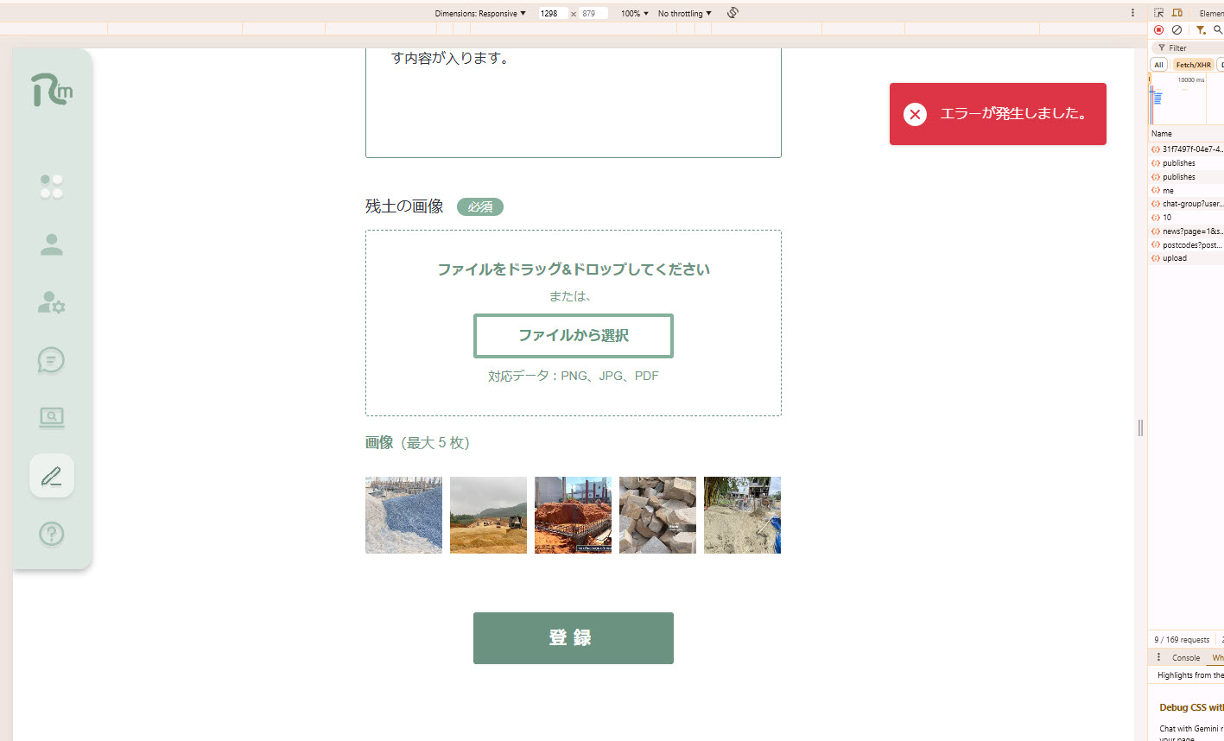Toggle the network filter funnel icon
The width and height of the screenshot is (1224, 741).
[1201, 30]
